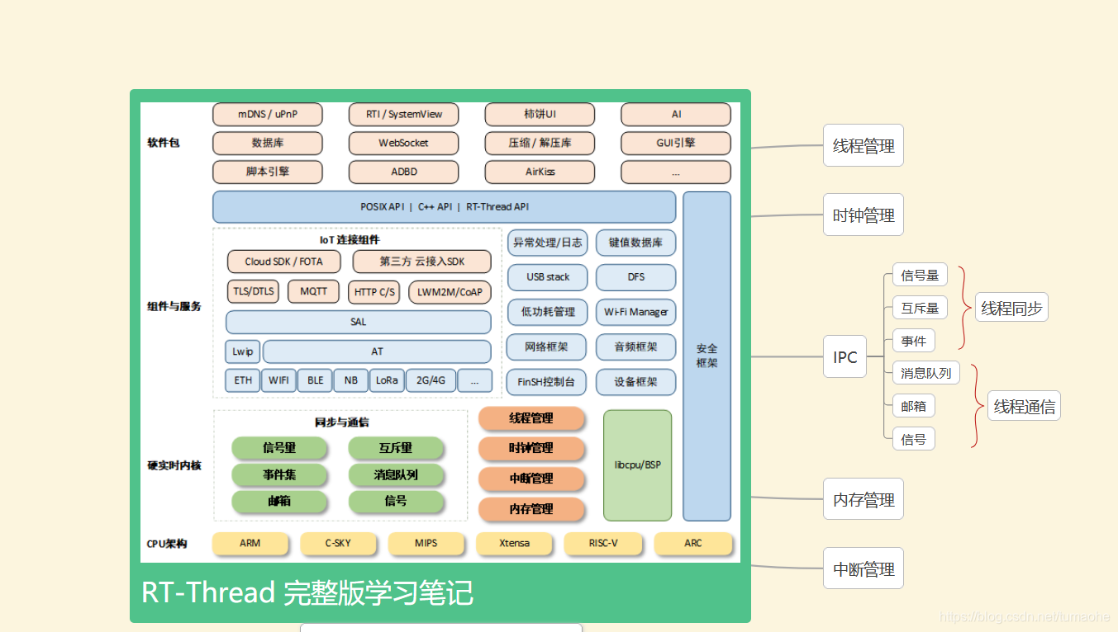Viewport: 1118px width, 632px height.
Task: Click the ETH box in diagram
Action: point(243,380)
